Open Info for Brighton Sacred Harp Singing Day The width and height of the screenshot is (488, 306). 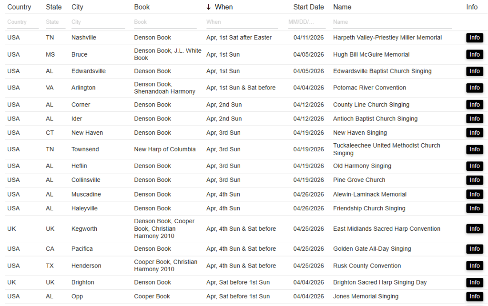coord(474,283)
